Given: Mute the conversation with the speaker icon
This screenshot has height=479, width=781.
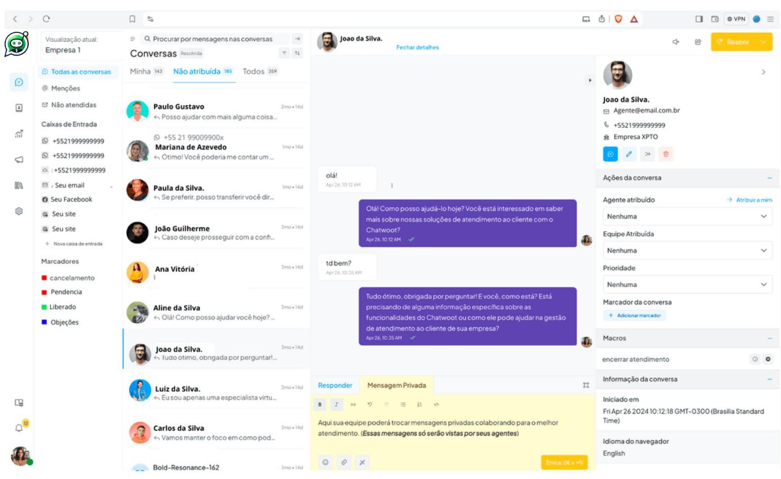Looking at the screenshot, I should pos(676,42).
